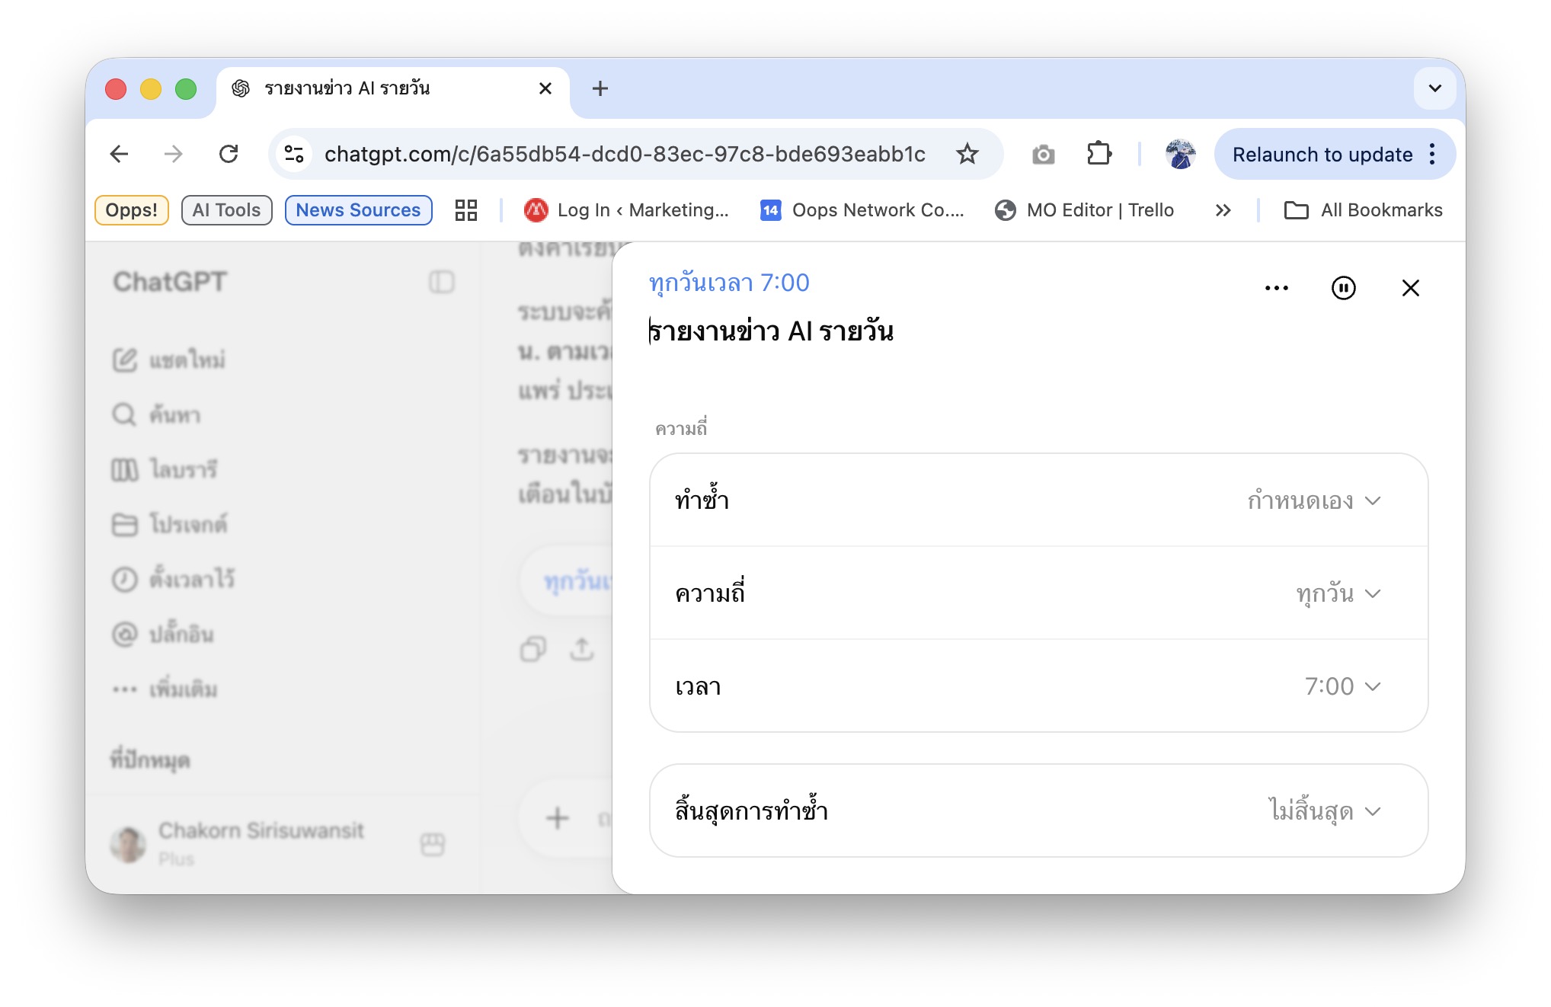Close the schedule settings panel
The width and height of the screenshot is (1551, 1007).
coord(1410,288)
